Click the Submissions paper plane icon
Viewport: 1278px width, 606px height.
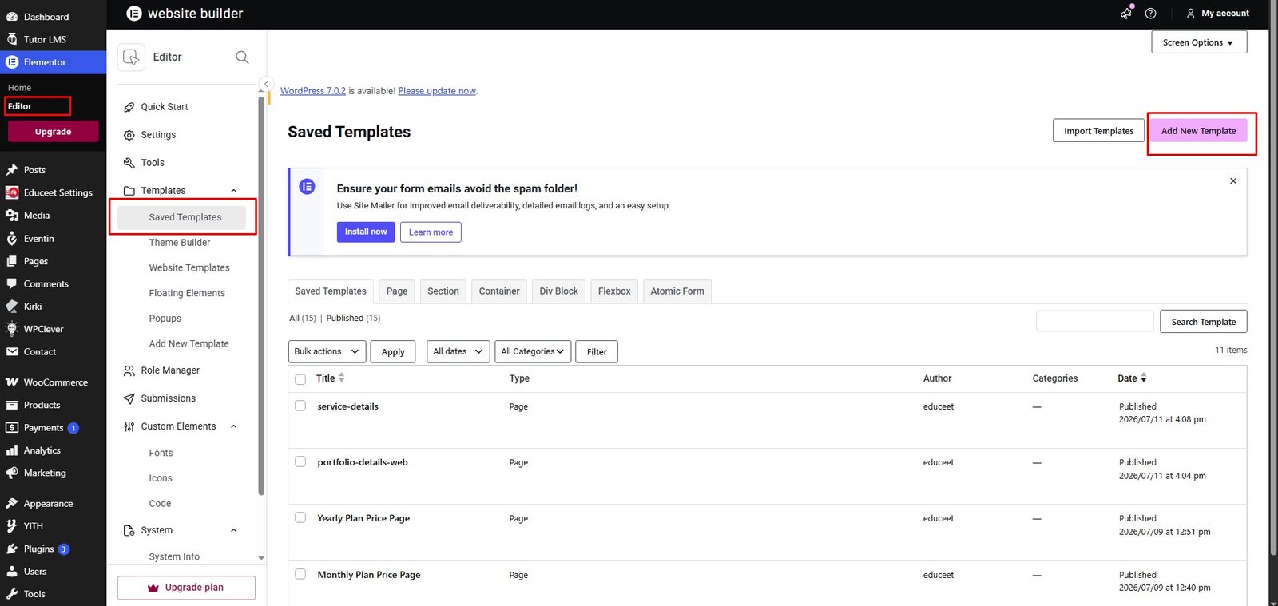point(129,398)
